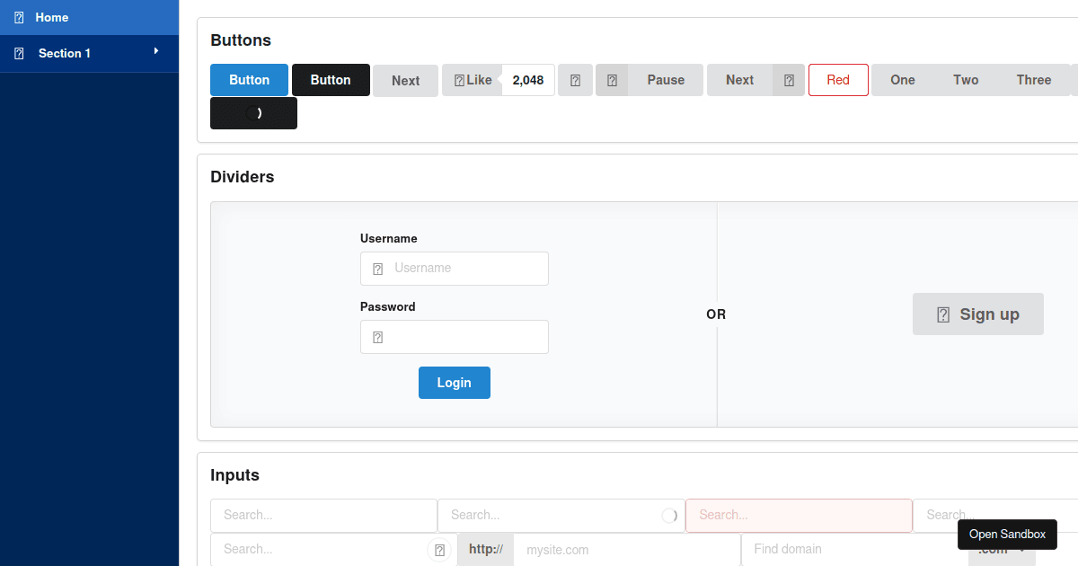Click the user icon in Username field
Image resolution: width=1078 pixels, height=566 pixels.
(x=378, y=269)
